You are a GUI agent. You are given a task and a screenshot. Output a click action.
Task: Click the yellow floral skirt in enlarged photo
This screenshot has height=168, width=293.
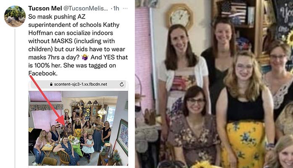point(243,144)
